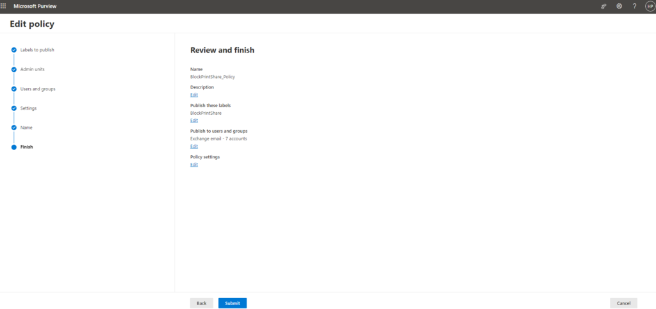Open the settings gear in the header
Screen dimensions: 656x309
[x=619, y=6]
